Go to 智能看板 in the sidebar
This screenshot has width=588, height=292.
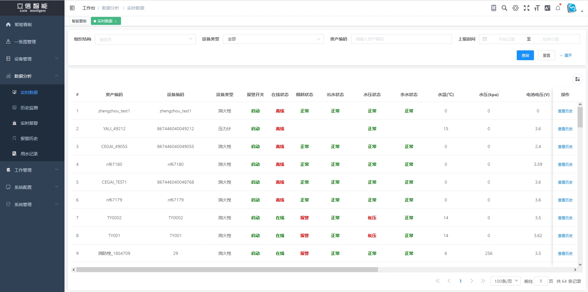(x=32, y=25)
